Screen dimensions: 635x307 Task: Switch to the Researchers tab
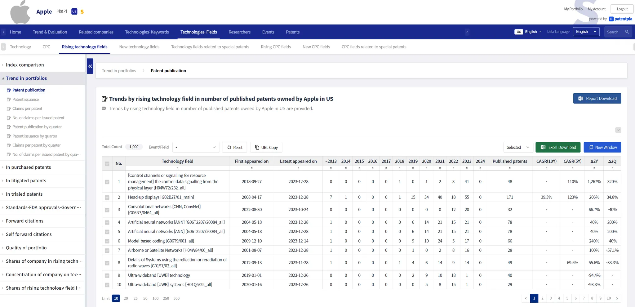pos(239,32)
